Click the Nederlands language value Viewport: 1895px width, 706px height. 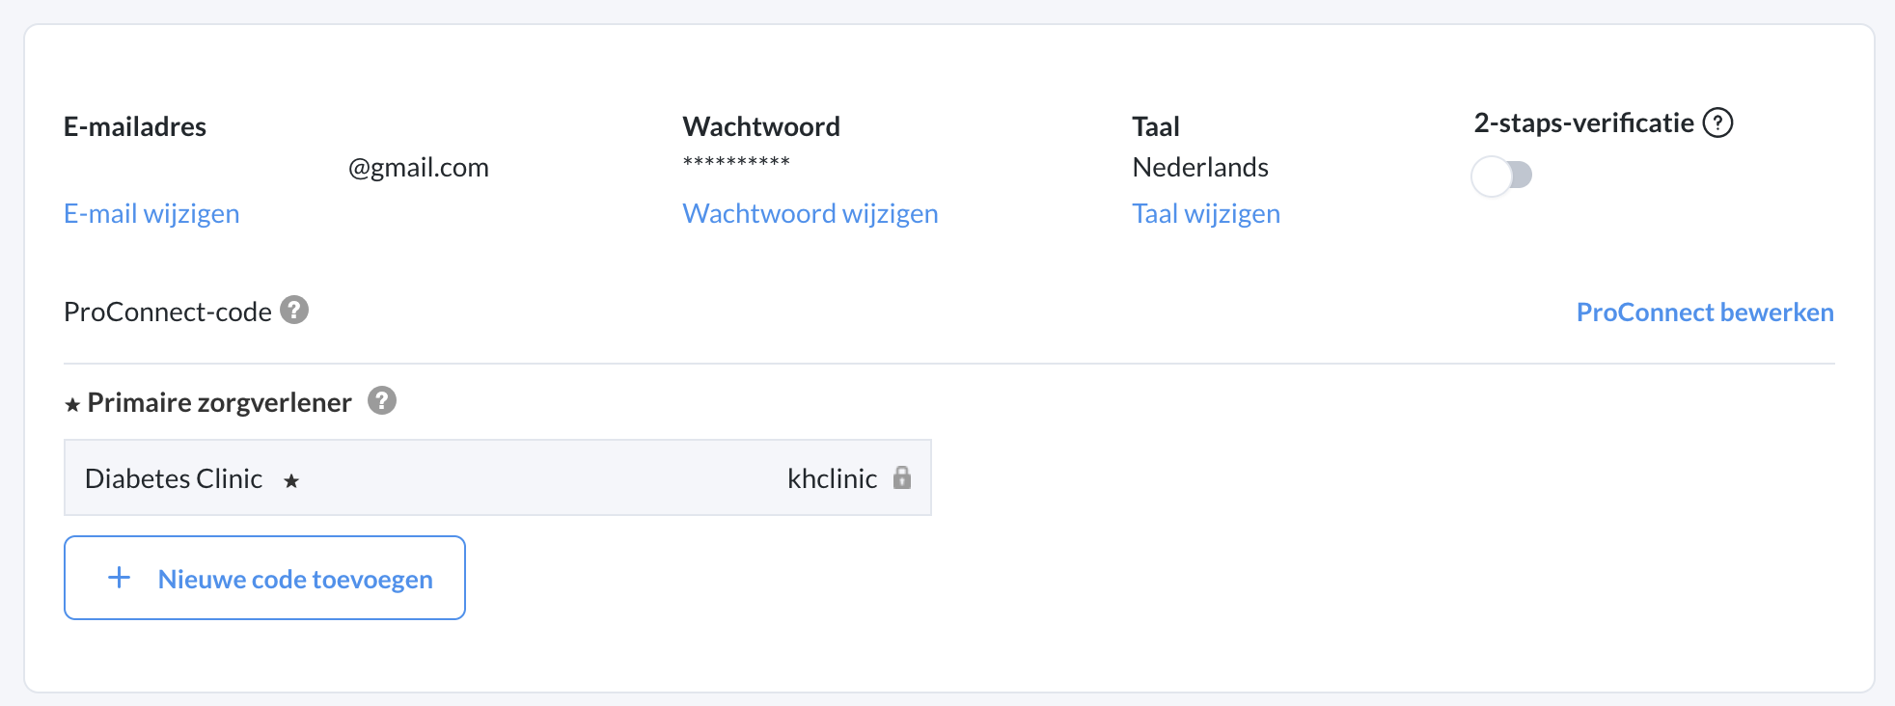pos(1200,167)
